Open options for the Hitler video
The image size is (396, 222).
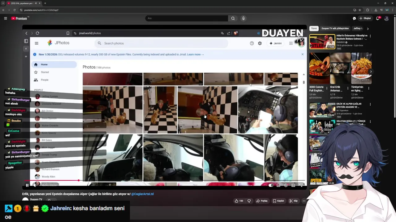point(370,36)
